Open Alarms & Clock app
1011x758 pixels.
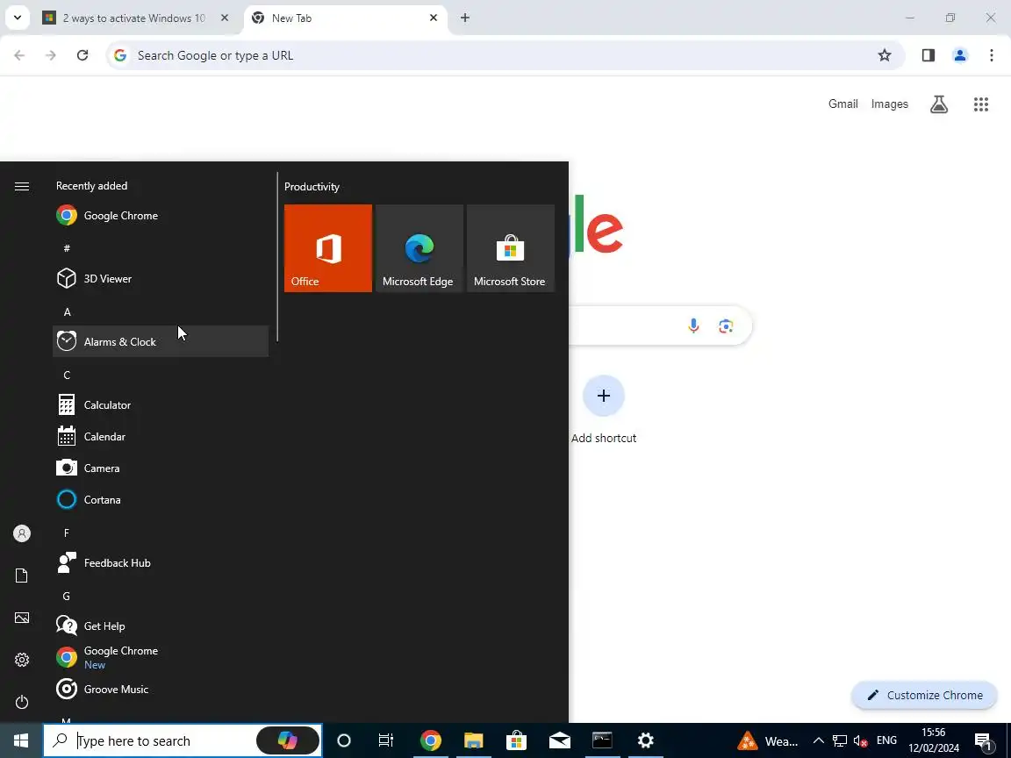point(161,341)
